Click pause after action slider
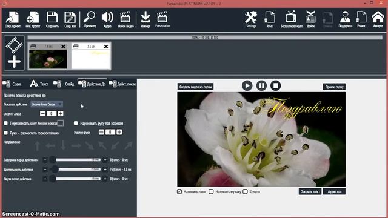388x218 pixels. 75,179
